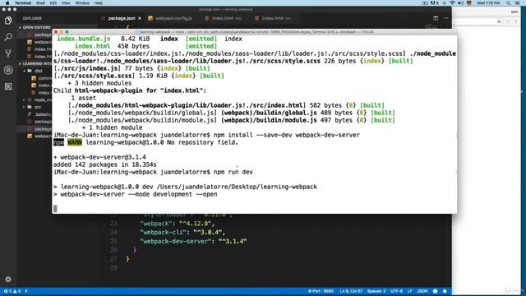Click '+ webpack-dev-server@3.1.4' terminal line
526x296 pixels.
99,157
